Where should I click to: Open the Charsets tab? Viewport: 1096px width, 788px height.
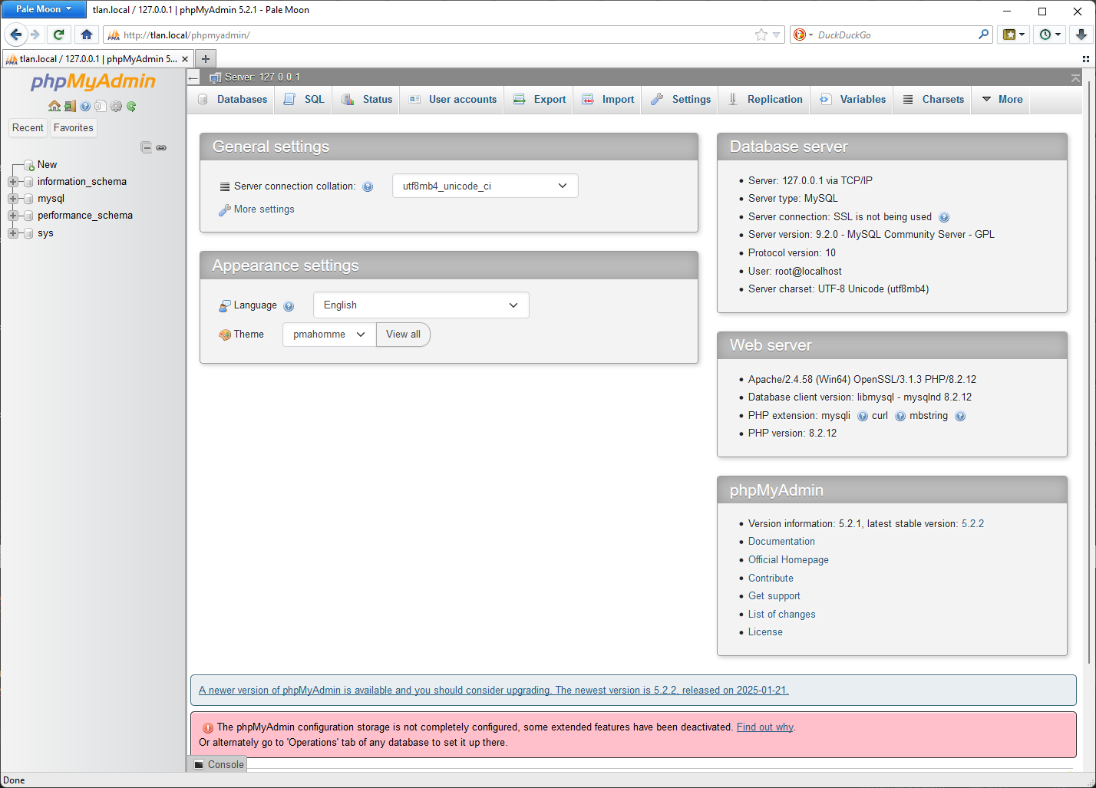point(933,100)
